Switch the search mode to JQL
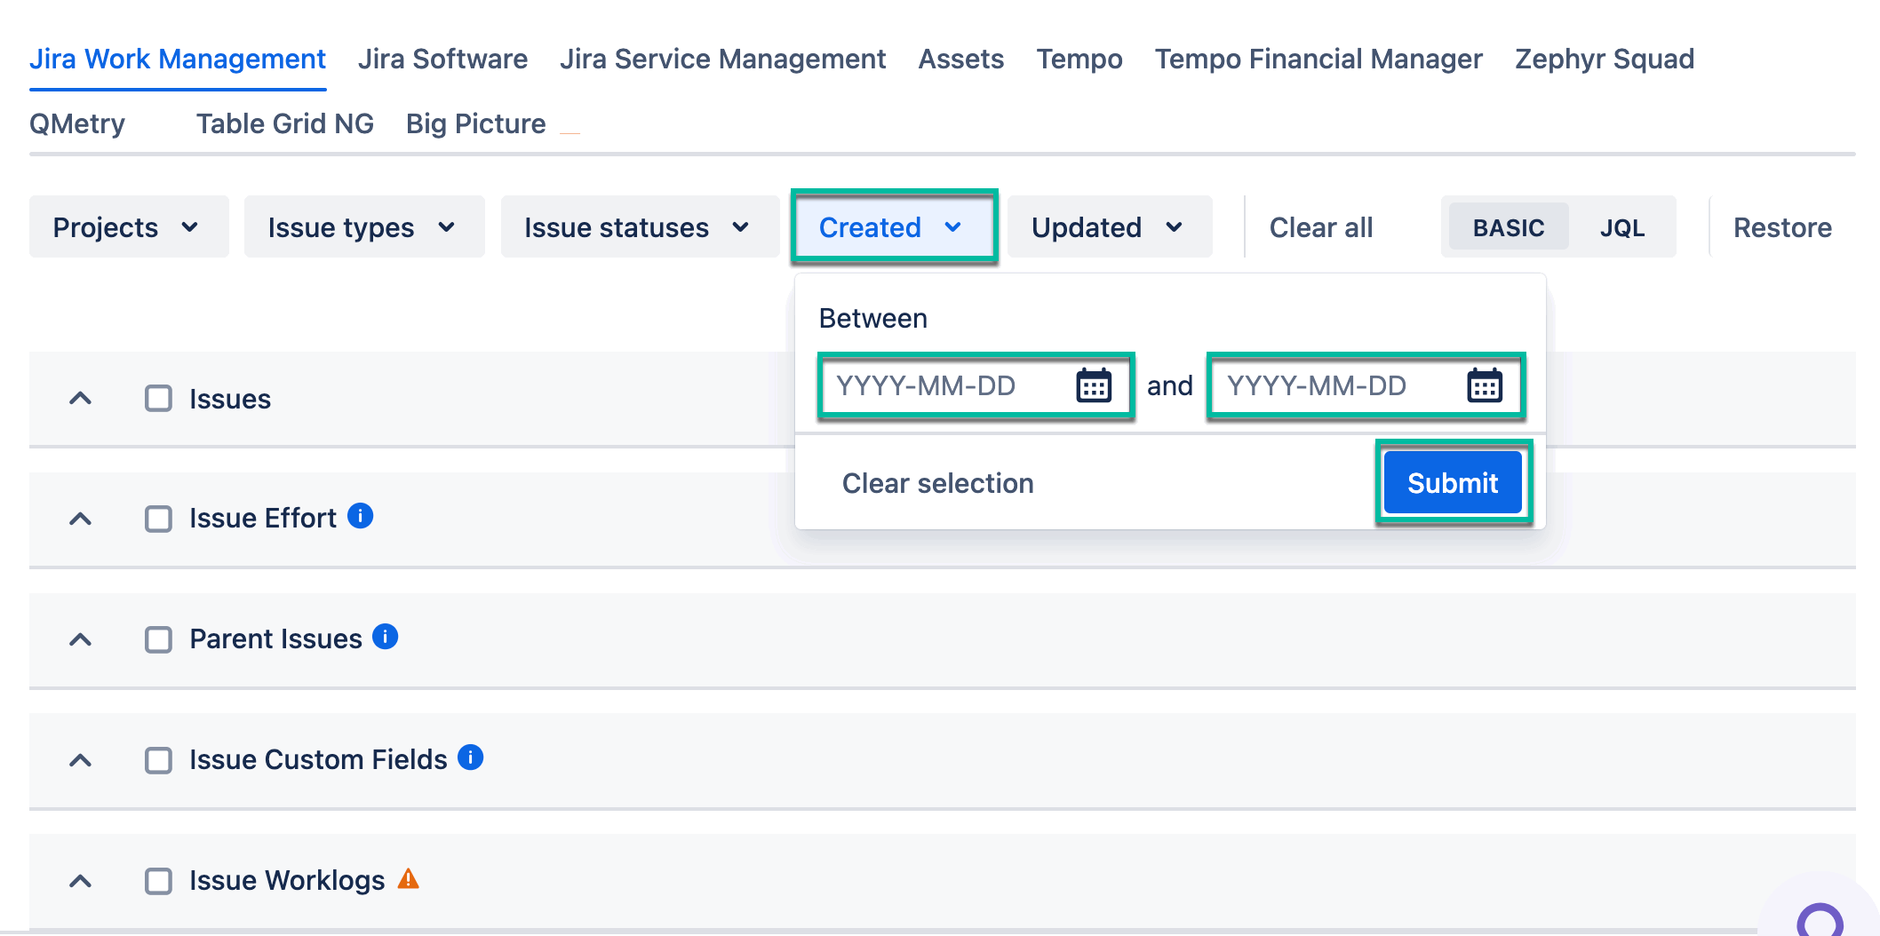The image size is (1880, 936). click(x=1621, y=227)
